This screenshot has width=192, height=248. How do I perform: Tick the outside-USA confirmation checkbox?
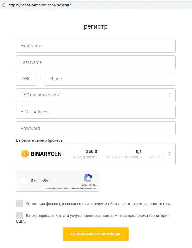click(20, 215)
